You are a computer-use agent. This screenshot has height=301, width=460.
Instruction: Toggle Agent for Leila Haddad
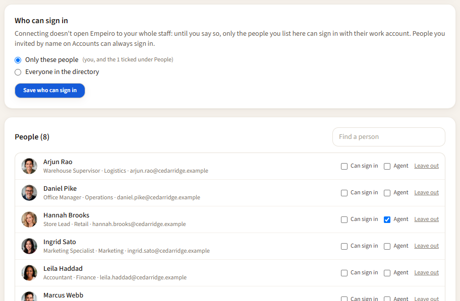coord(387,273)
